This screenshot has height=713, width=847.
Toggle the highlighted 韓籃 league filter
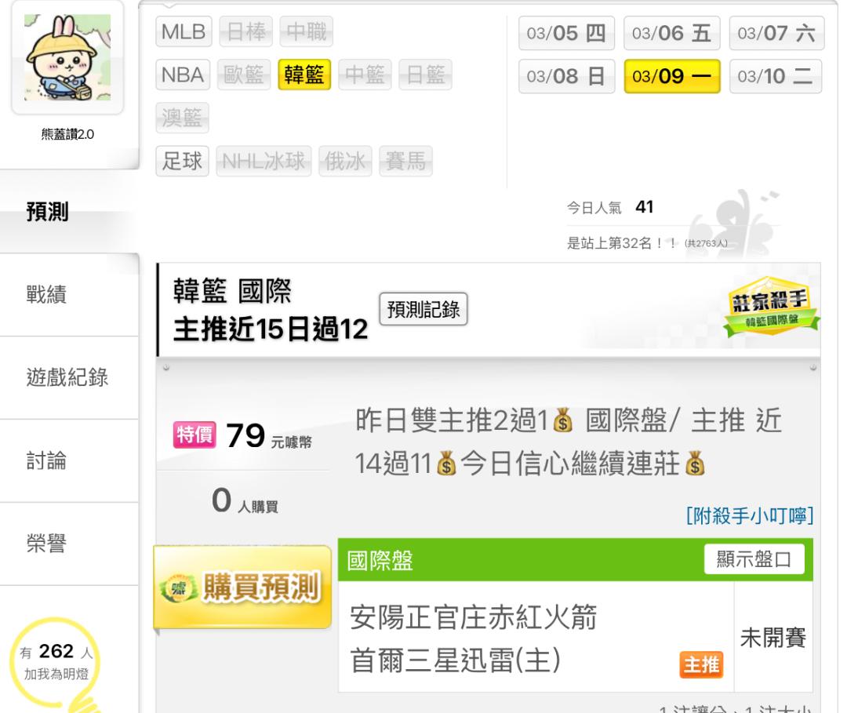(304, 75)
